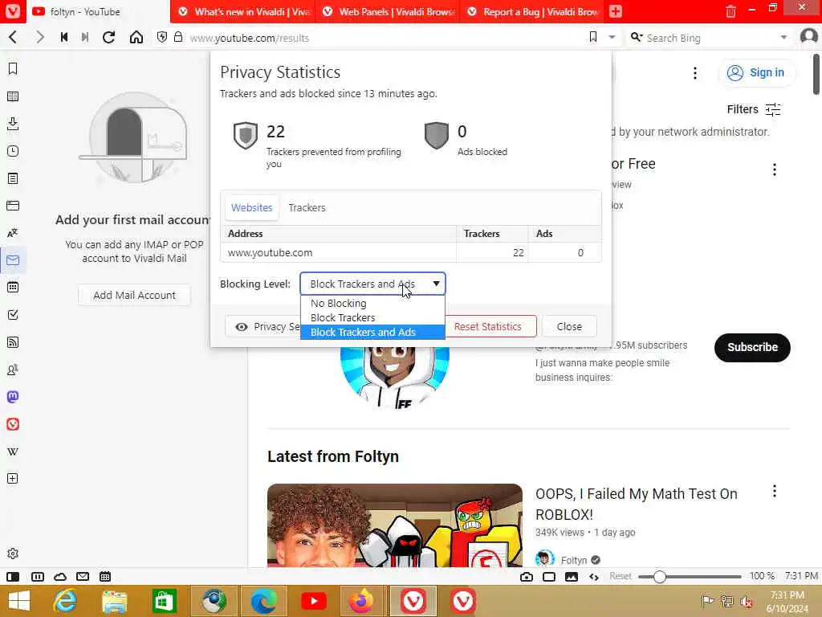This screenshot has width=822, height=617.
Task: Toggle tab tiling in the status bar
Action: 37,577
